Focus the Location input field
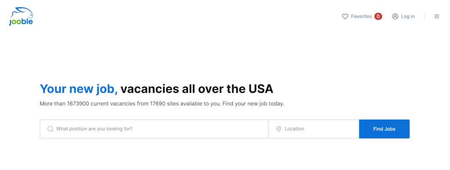Image resolution: width=450 pixels, height=170 pixels. click(x=314, y=129)
